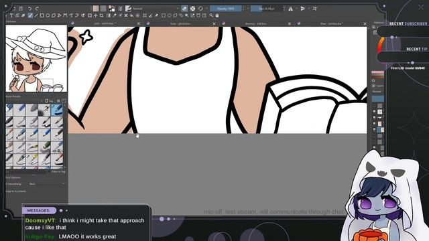429x241 pixels.
Task: Select the Color Sampler tool
Action: [x=115, y=15]
